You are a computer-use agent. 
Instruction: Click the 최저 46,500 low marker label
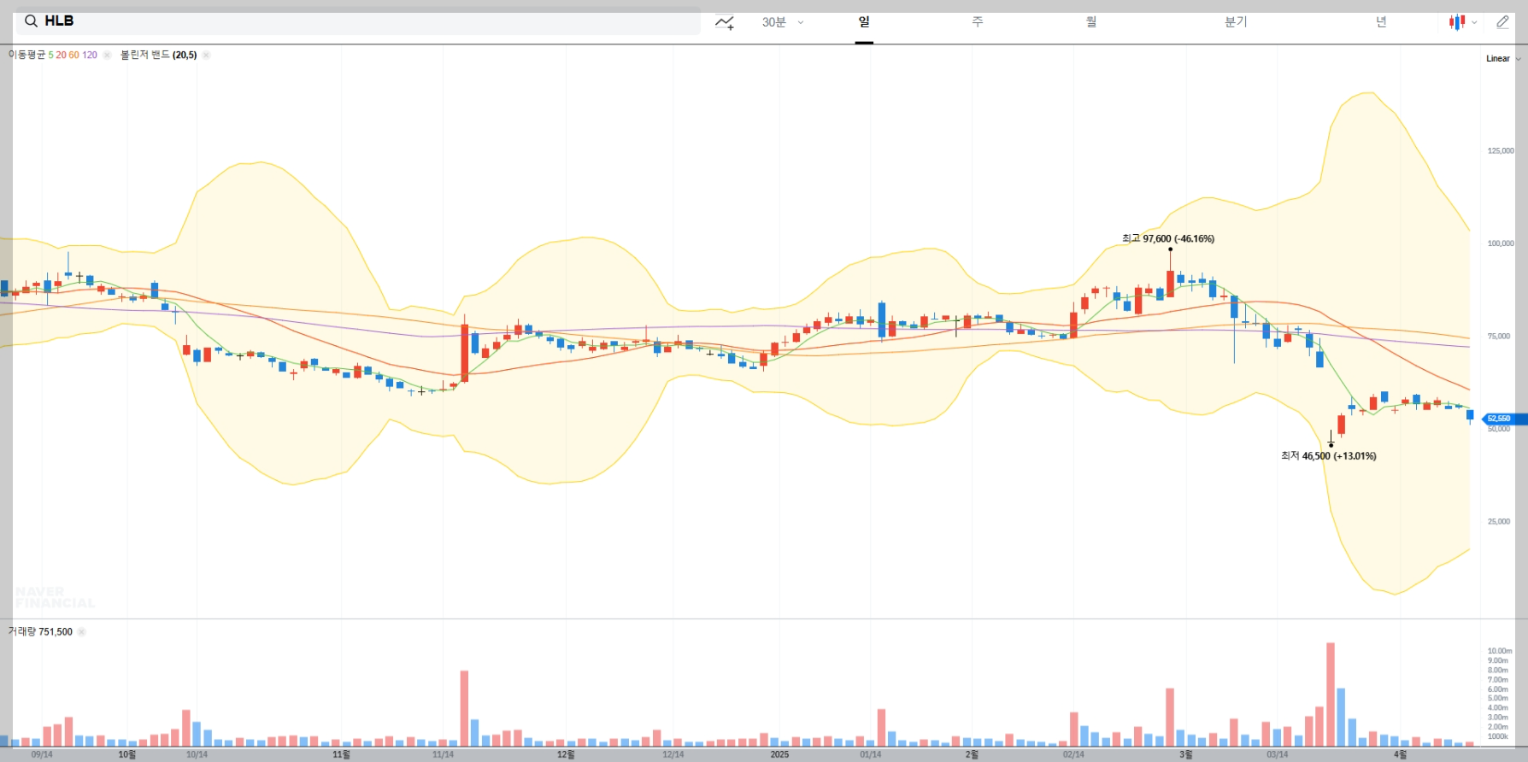point(1328,456)
